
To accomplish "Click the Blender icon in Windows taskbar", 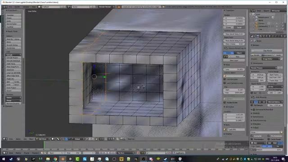I will pos(63,159).
